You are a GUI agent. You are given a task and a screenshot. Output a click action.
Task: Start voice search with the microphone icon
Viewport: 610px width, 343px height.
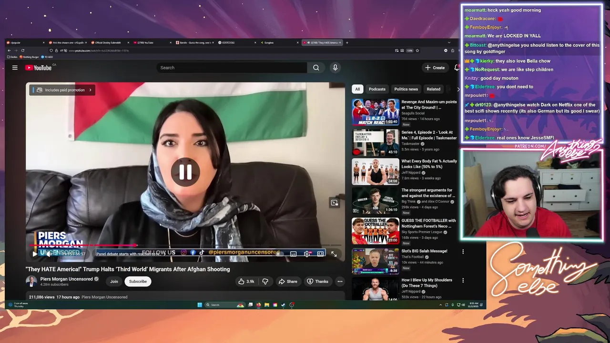[335, 68]
